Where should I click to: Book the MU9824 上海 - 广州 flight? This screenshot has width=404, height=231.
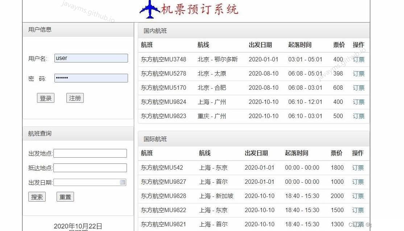[359, 102]
